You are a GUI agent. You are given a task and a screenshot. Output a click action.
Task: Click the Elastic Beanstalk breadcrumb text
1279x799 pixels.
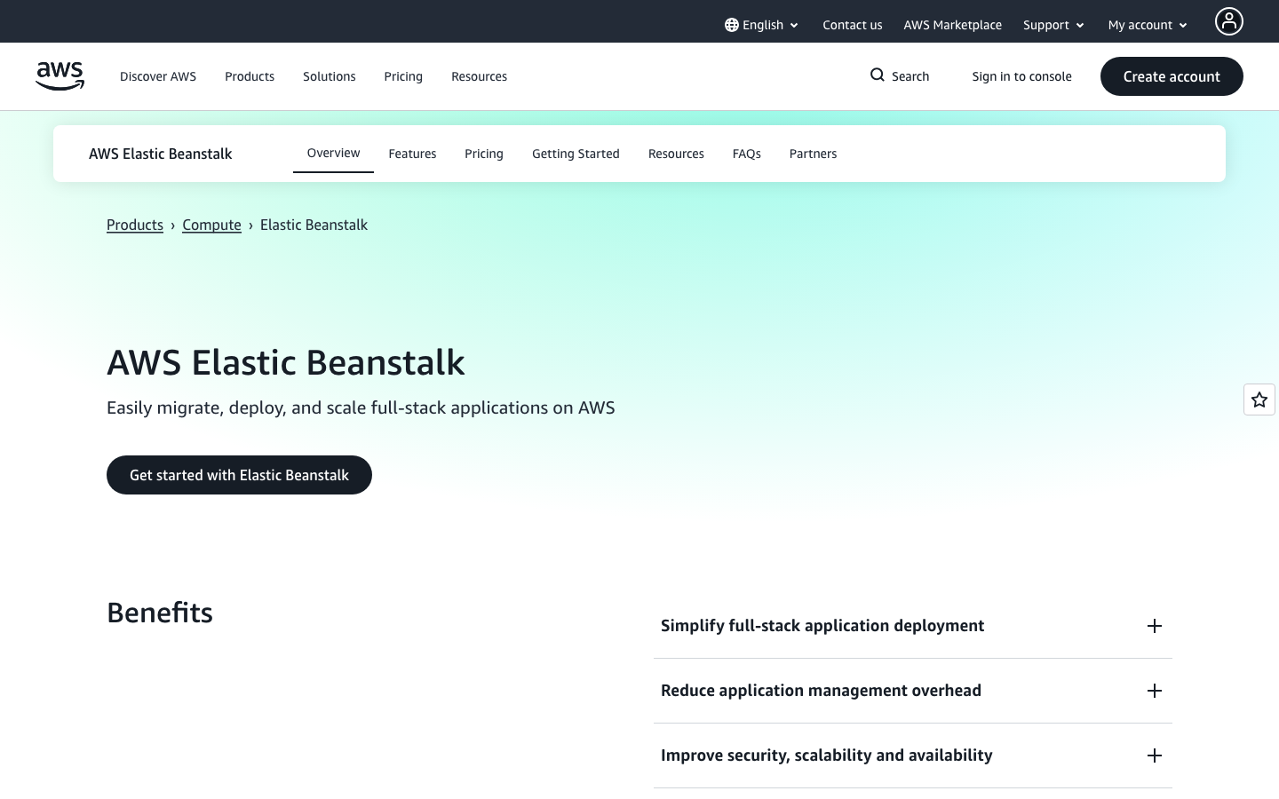(x=314, y=225)
